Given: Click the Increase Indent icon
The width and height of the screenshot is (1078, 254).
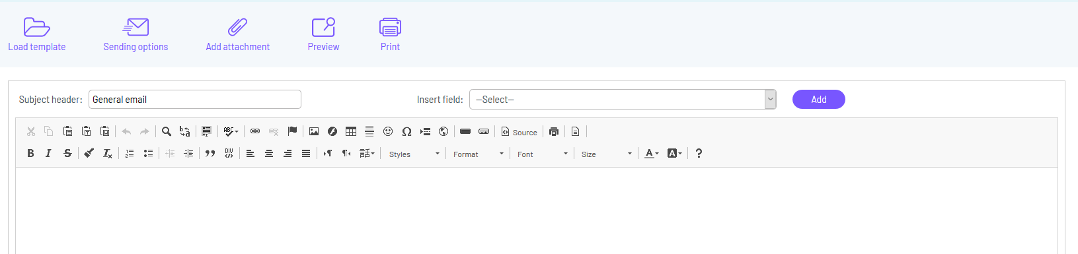Looking at the screenshot, I should 188,153.
